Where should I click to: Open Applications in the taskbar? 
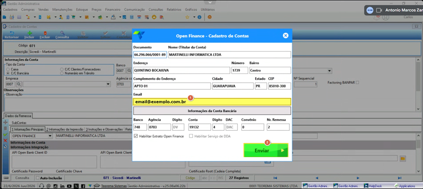click(405, 186)
